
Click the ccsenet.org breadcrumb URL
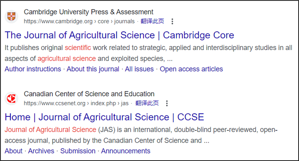[76, 103]
